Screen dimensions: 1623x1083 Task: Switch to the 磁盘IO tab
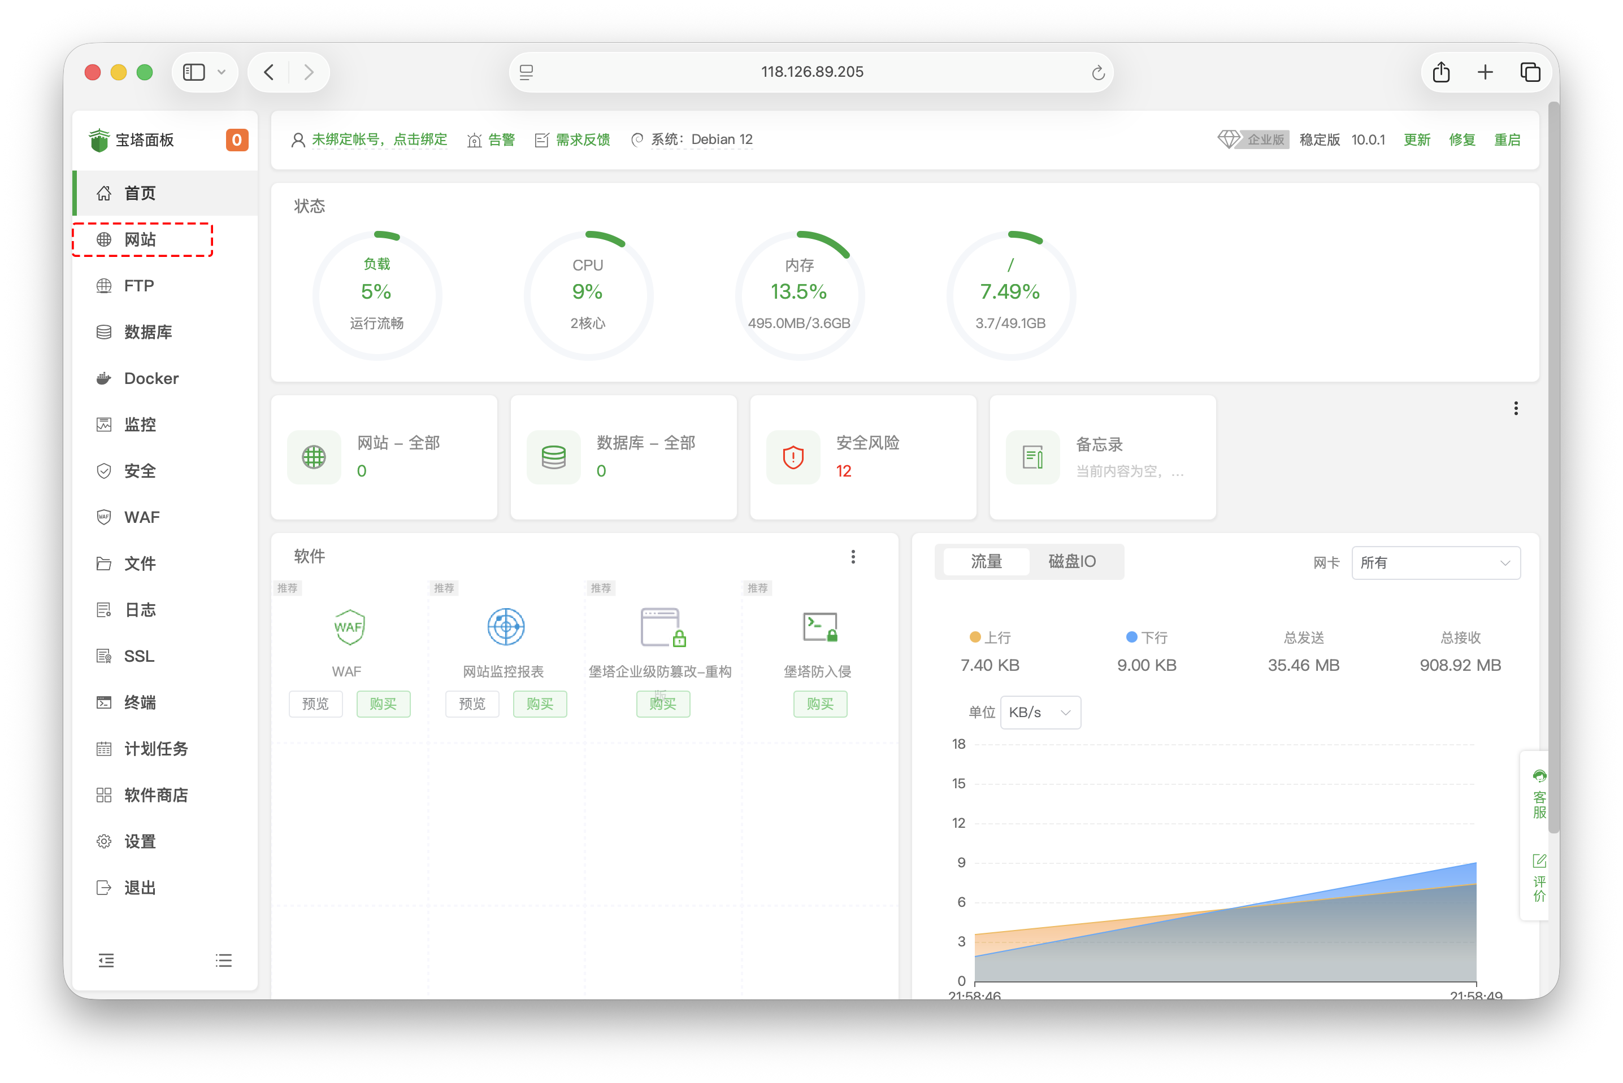pyautogui.click(x=1071, y=561)
